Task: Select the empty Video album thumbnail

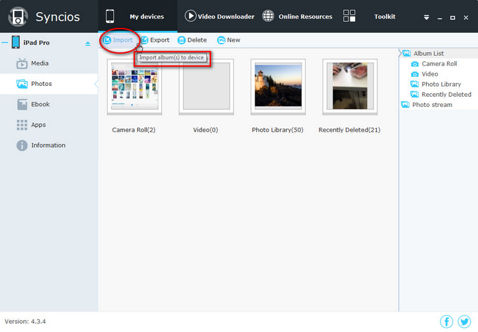Action: 206,87
